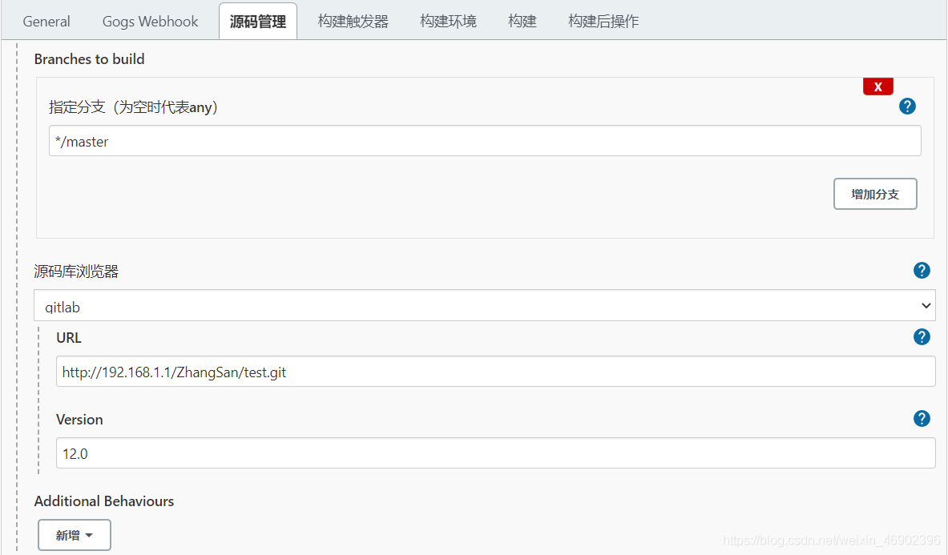Click the Additional Behaviours heading
948x555 pixels.
coord(104,501)
